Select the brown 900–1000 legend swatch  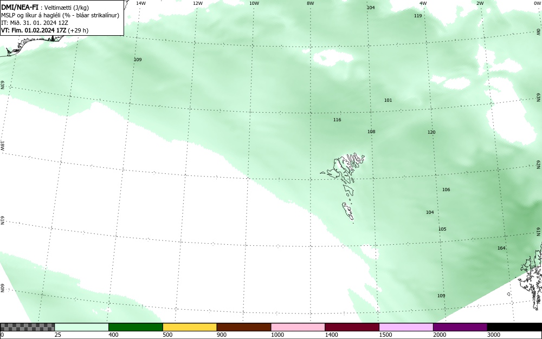click(244, 327)
